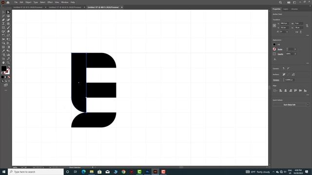Click vertical align bottom in Align section

tap(305, 91)
